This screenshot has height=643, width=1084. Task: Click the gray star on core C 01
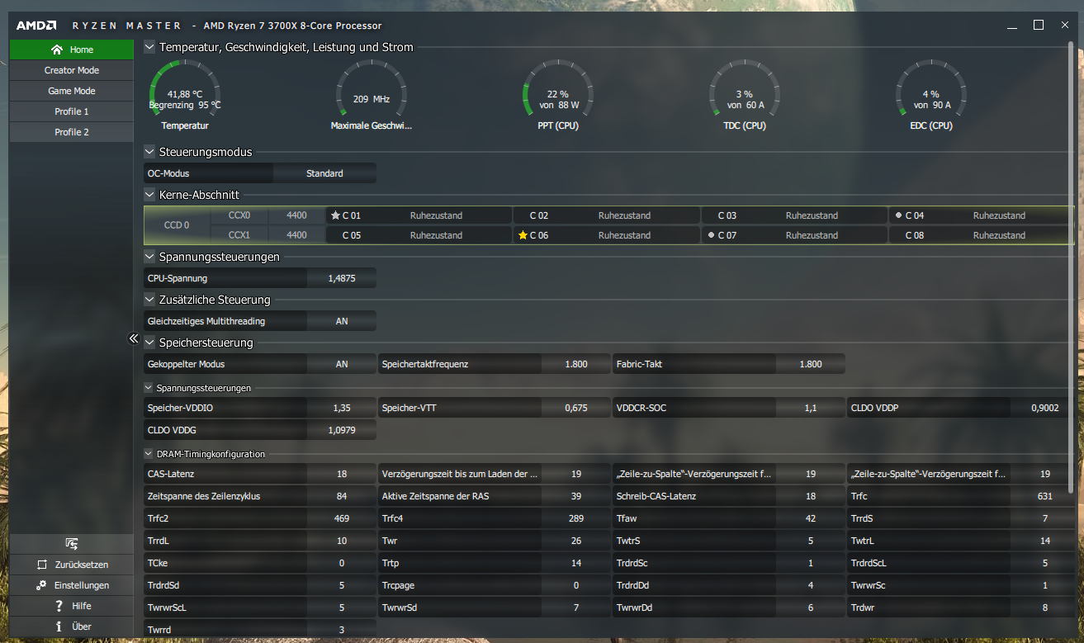[335, 215]
